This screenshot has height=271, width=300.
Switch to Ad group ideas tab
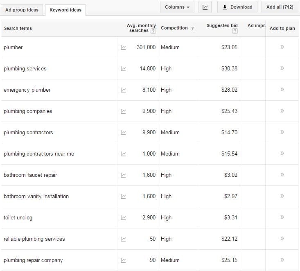[x=22, y=10]
